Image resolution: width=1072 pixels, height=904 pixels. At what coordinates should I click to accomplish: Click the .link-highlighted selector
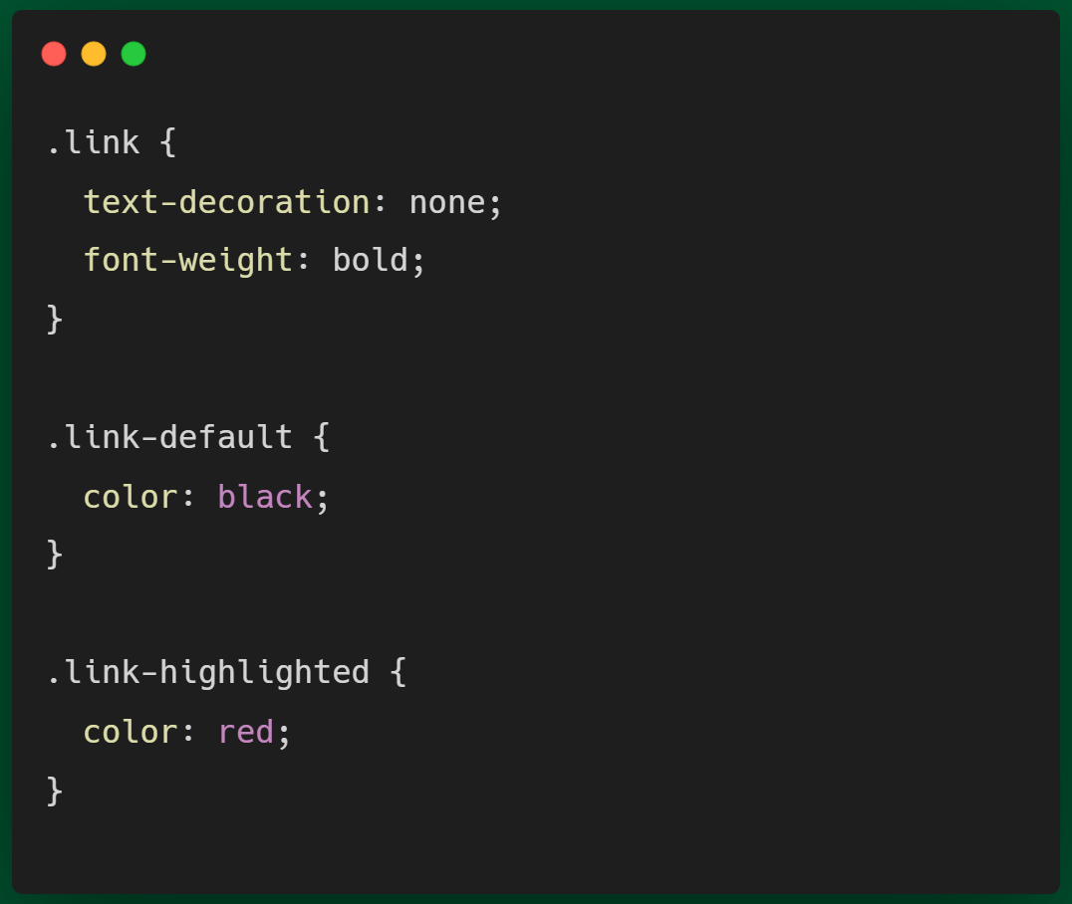(208, 672)
